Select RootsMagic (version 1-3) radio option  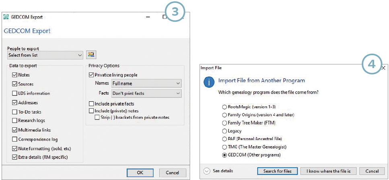224,107
